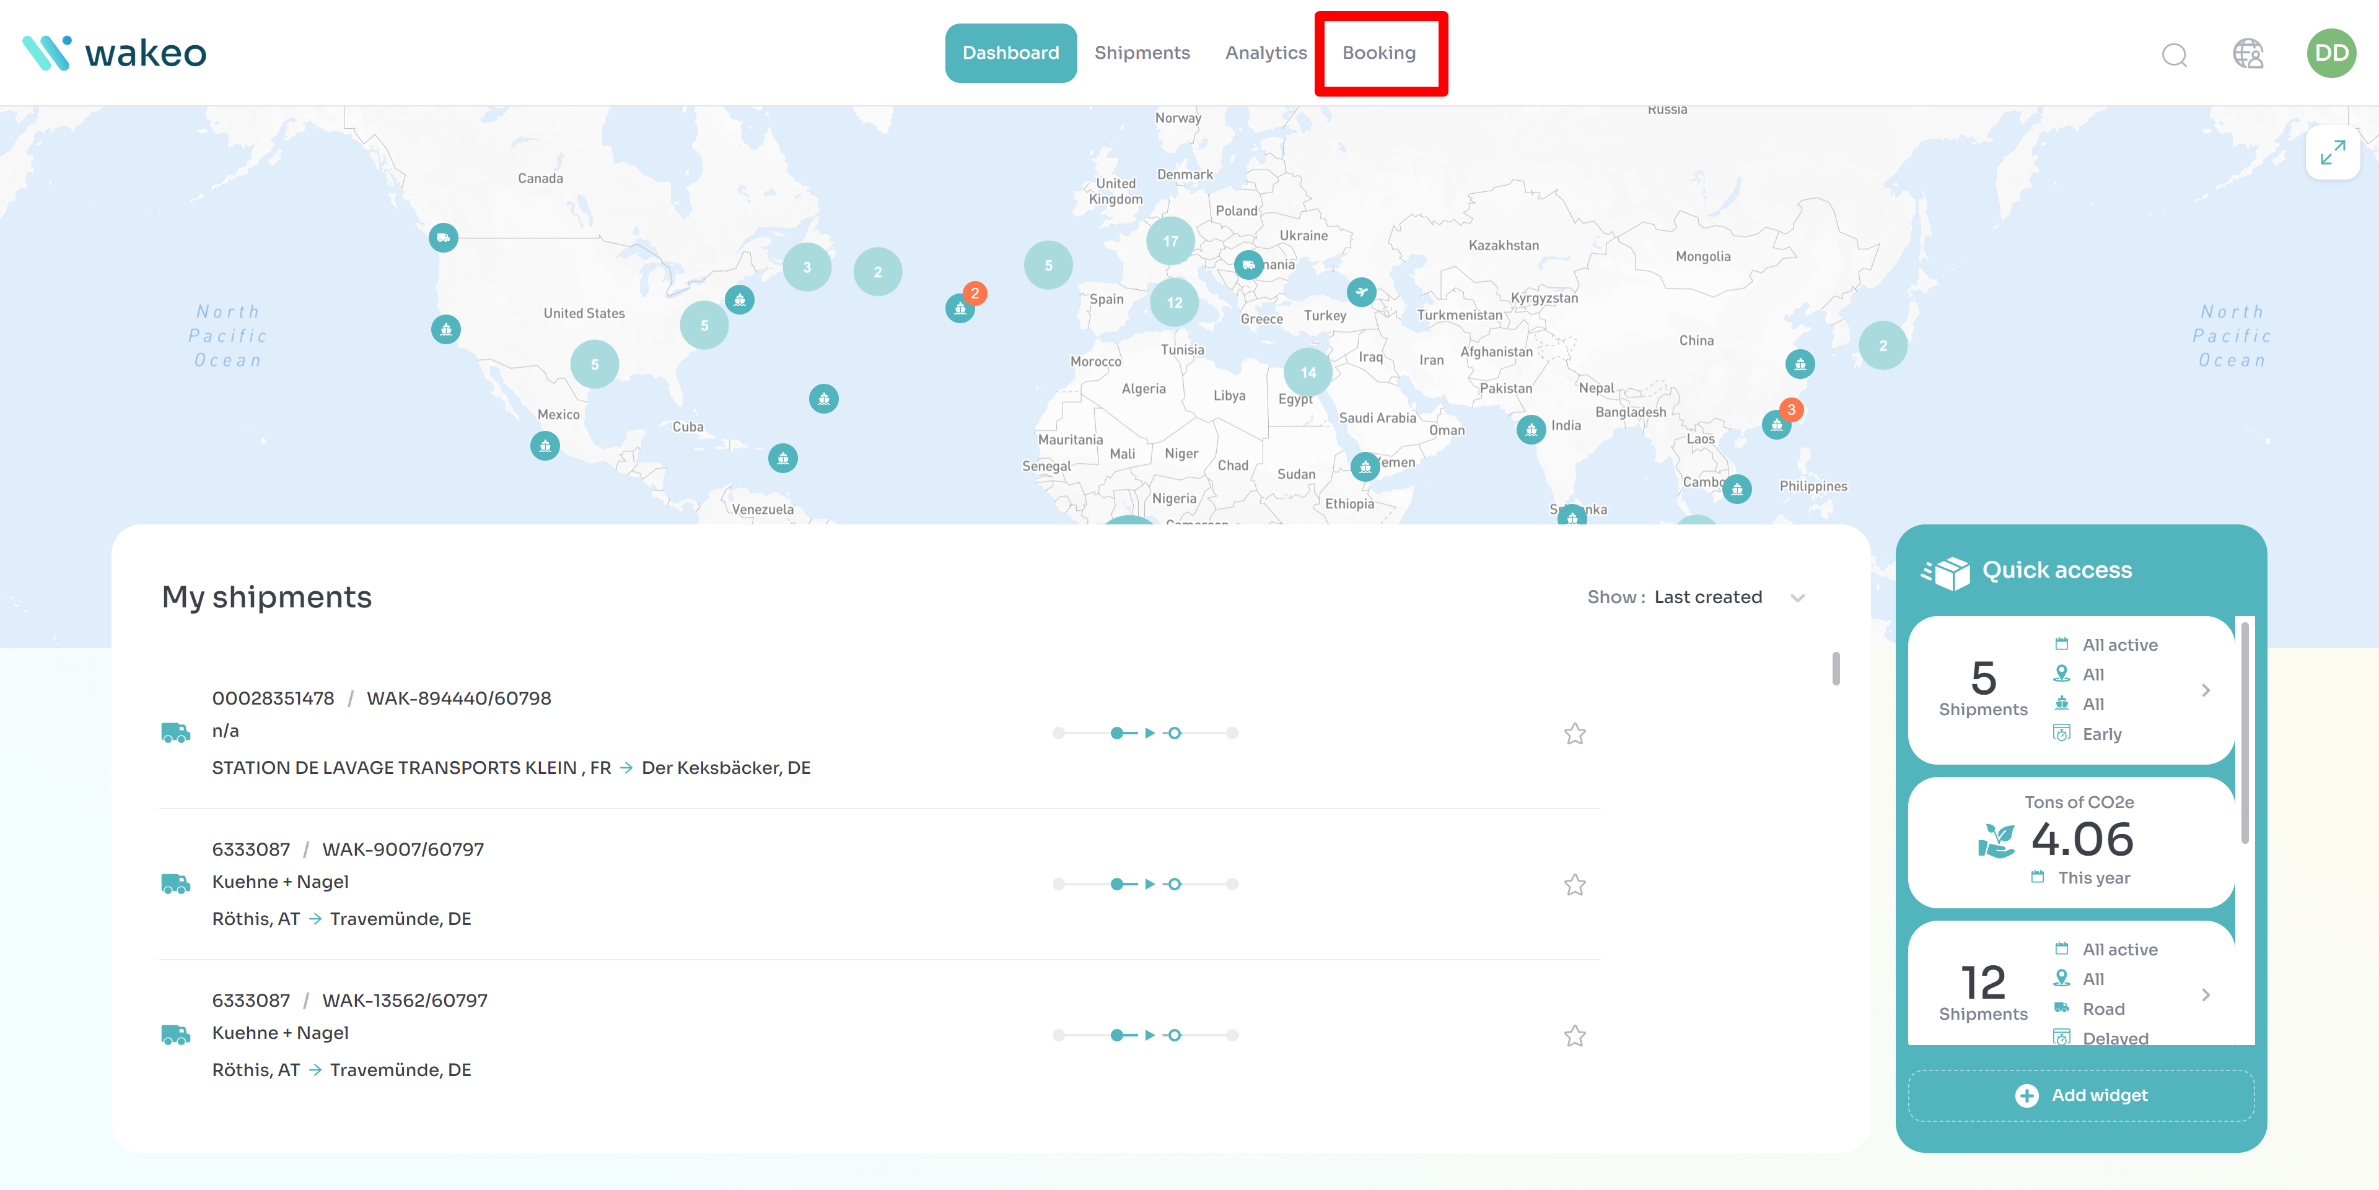Click the cluster marker labeled 17
The image size is (2379, 1190).
1170,241
